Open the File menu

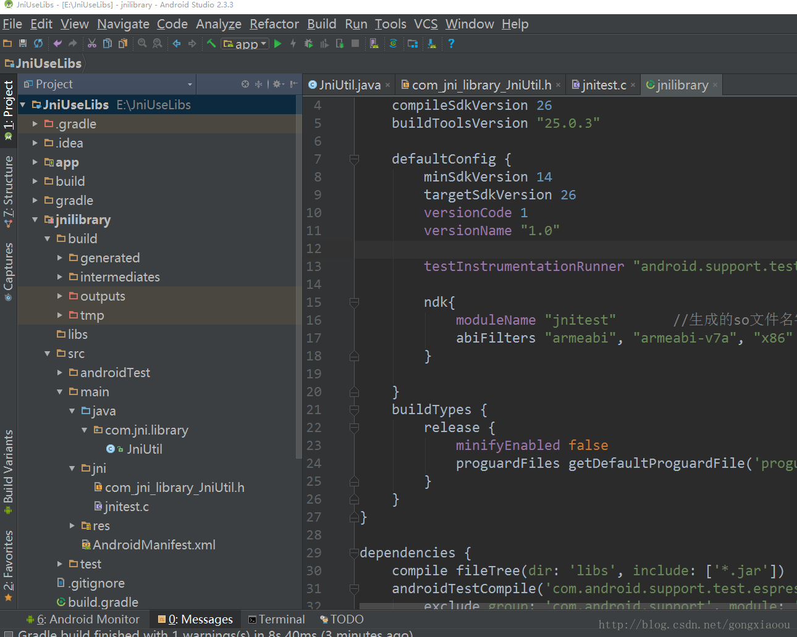tap(12, 24)
